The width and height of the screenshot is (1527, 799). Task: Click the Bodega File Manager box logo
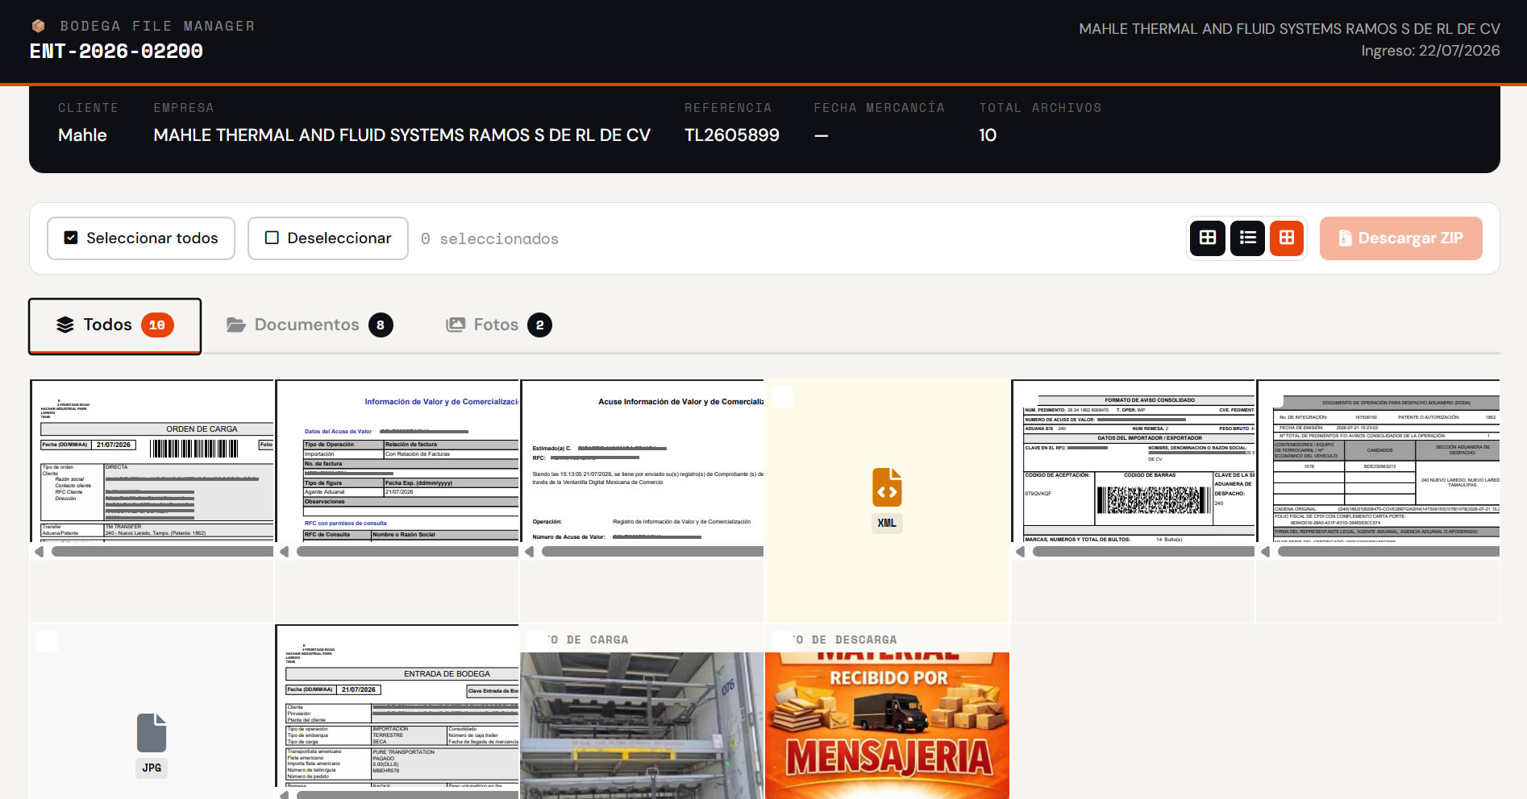(38, 27)
